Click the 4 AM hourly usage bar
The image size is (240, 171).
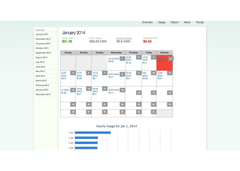click(x=86, y=148)
